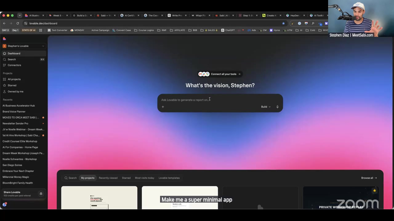This screenshot has height=221, width=394.
Task: Go back with browser back arrow
Action: coord(4,23)
